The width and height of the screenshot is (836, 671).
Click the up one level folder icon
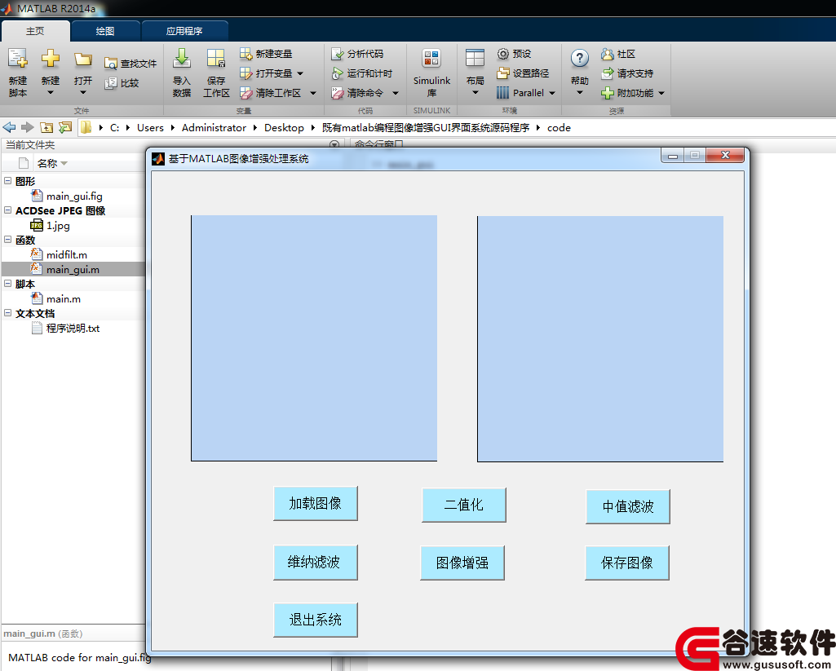[x=47, y=127]
